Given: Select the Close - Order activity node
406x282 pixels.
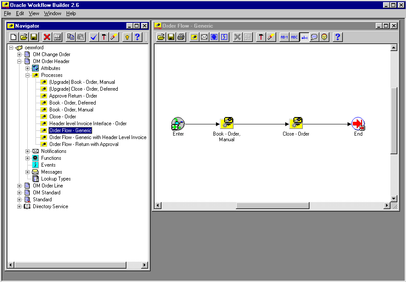Looking at the screenshot, I should click(296, 123).
